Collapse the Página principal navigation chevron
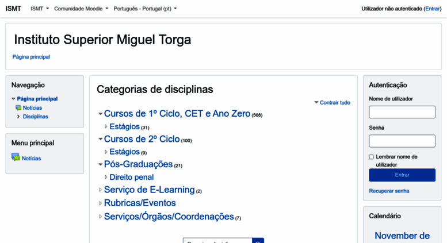 pyautogui.click(x=13, y=99)
